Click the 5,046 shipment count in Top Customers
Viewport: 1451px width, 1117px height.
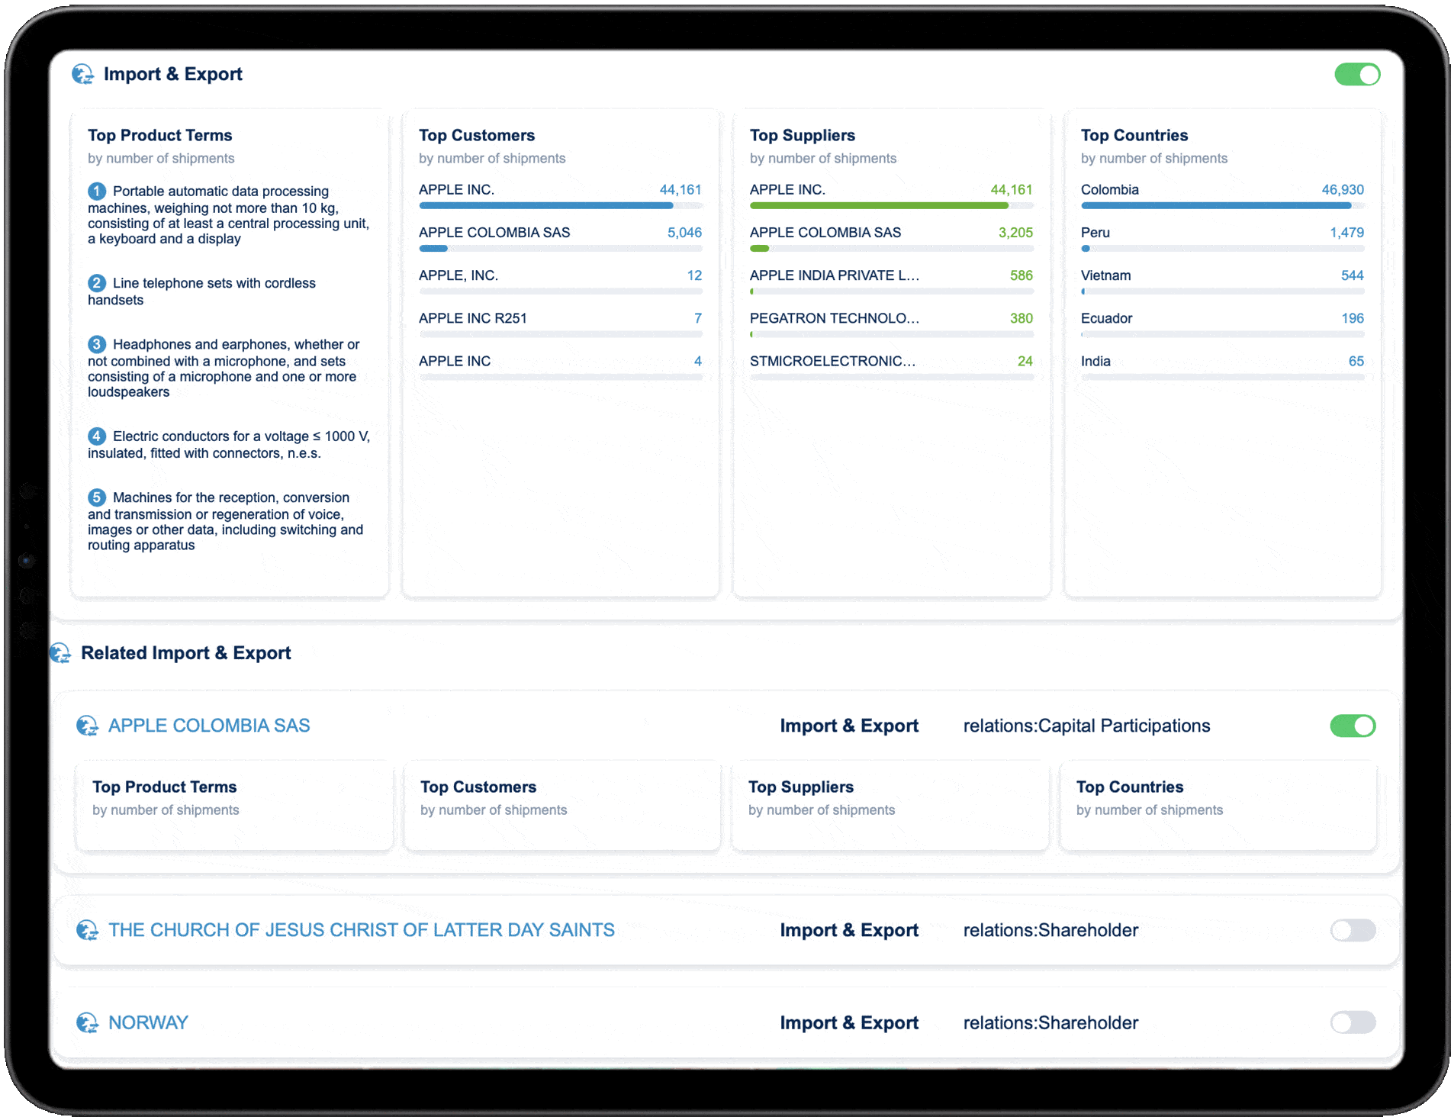pos(684,233)
